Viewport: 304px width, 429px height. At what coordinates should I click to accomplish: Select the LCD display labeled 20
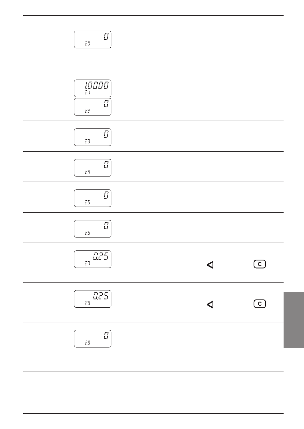click(93, 39)
